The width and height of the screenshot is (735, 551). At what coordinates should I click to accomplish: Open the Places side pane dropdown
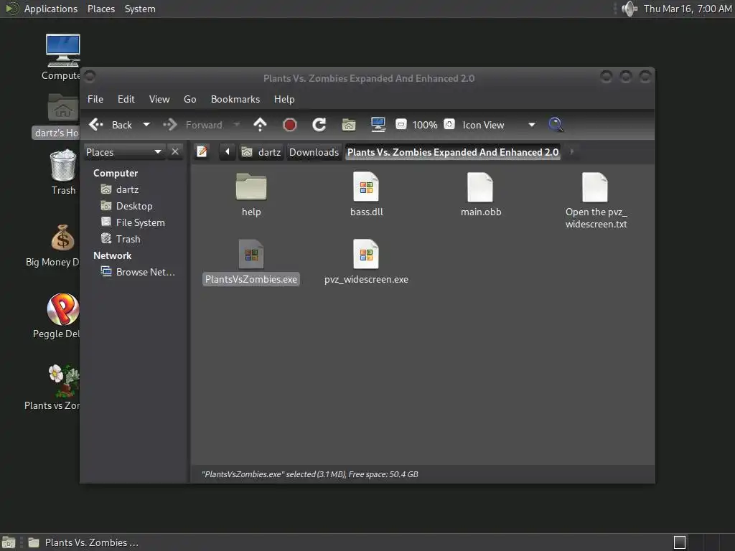coord(123,152)
